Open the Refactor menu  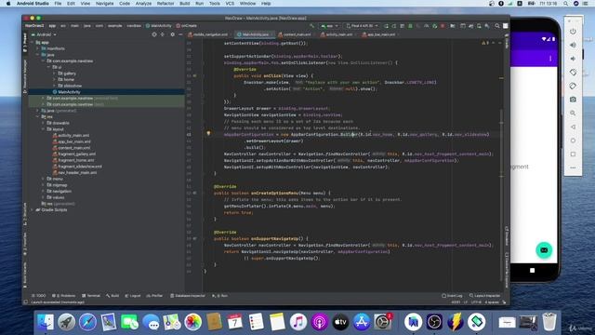pos(165,4)
